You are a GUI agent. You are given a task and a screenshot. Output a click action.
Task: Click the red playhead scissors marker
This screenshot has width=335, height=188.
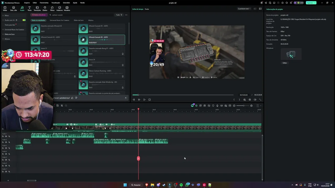tap(138, 158)
